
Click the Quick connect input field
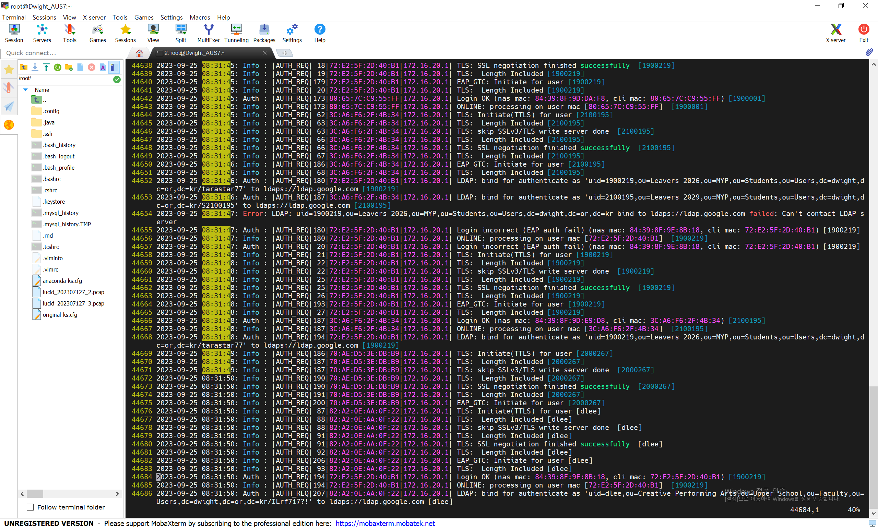[62, 53]
